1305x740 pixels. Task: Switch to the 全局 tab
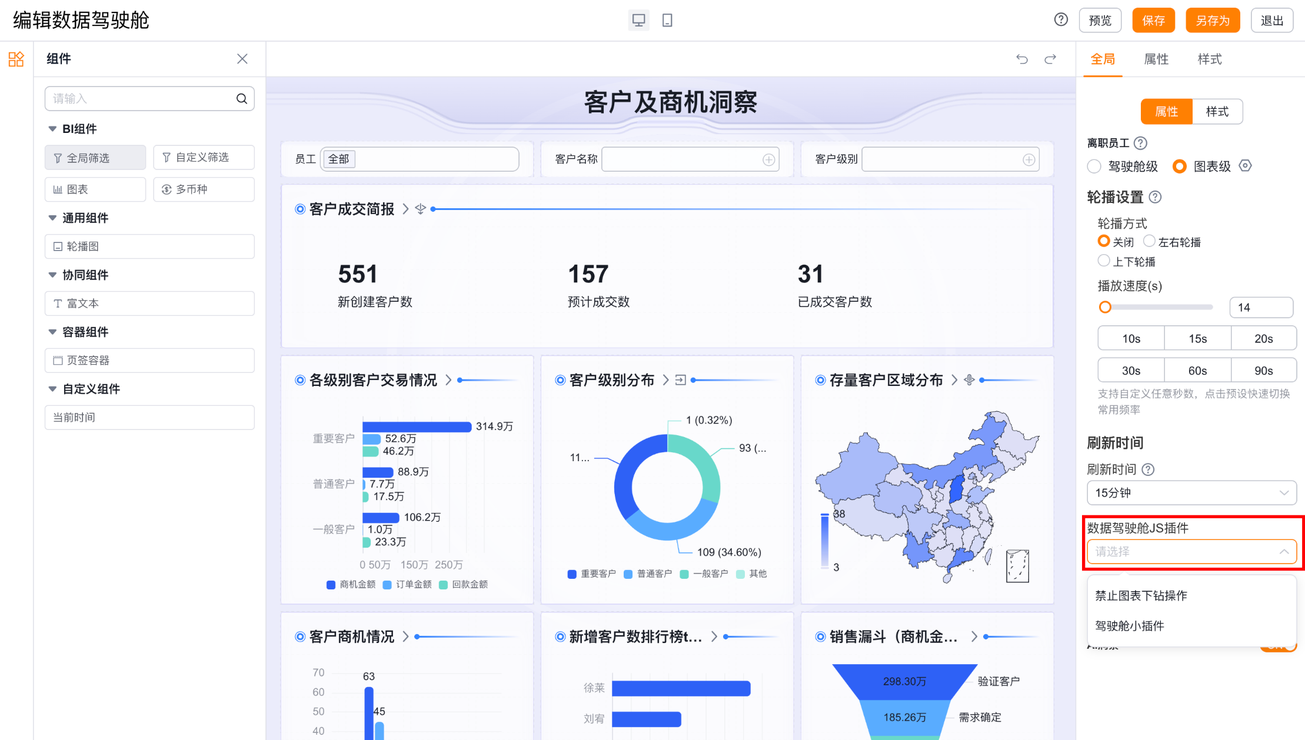pos(1103,59)
